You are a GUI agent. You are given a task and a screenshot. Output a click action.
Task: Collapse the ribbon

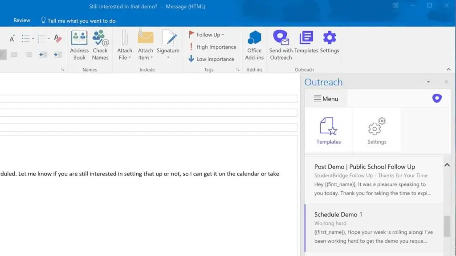[x=448, y=69]
